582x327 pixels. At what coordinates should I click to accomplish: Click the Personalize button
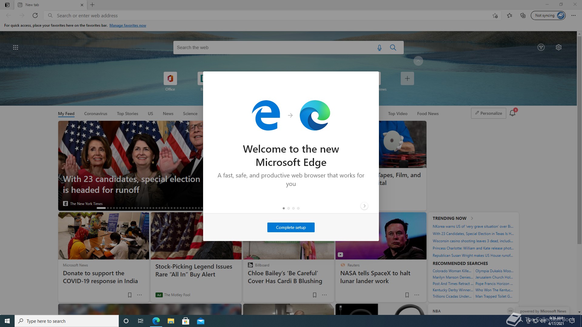coord(488,113)
